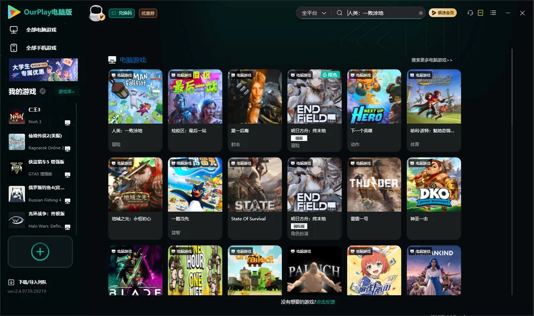Viewport: 534px width, 316px height.
Task: Open 仙境传说2(美服) in my games list
Action: coord(40,141)
